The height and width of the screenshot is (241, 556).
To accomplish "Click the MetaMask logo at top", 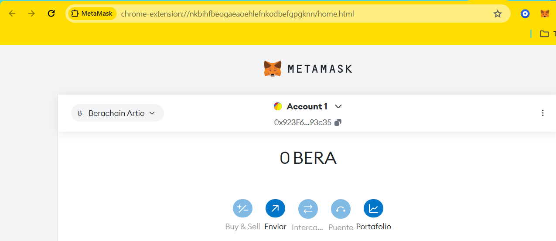I will click(307, 69).
